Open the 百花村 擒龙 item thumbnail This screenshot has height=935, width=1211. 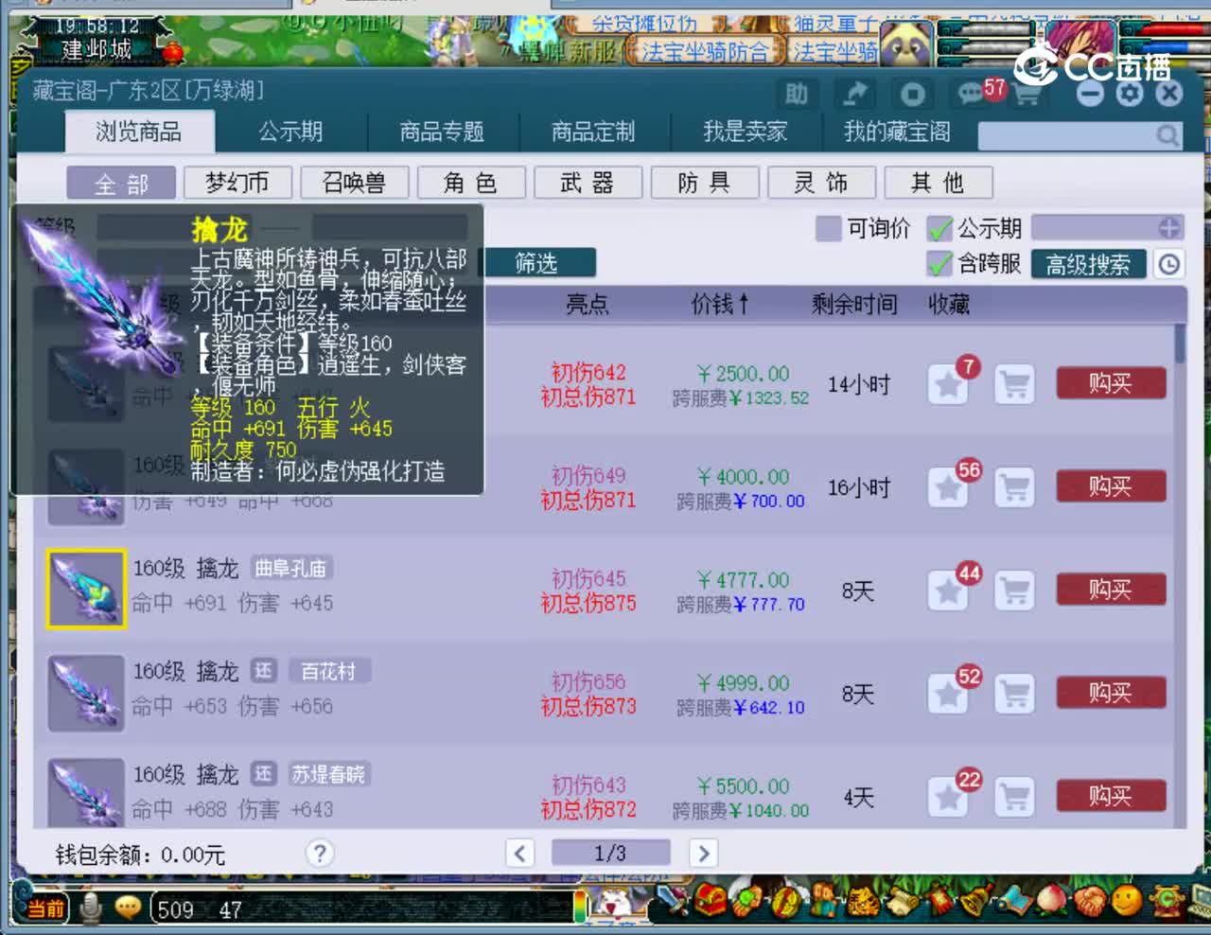coord(86,693)
